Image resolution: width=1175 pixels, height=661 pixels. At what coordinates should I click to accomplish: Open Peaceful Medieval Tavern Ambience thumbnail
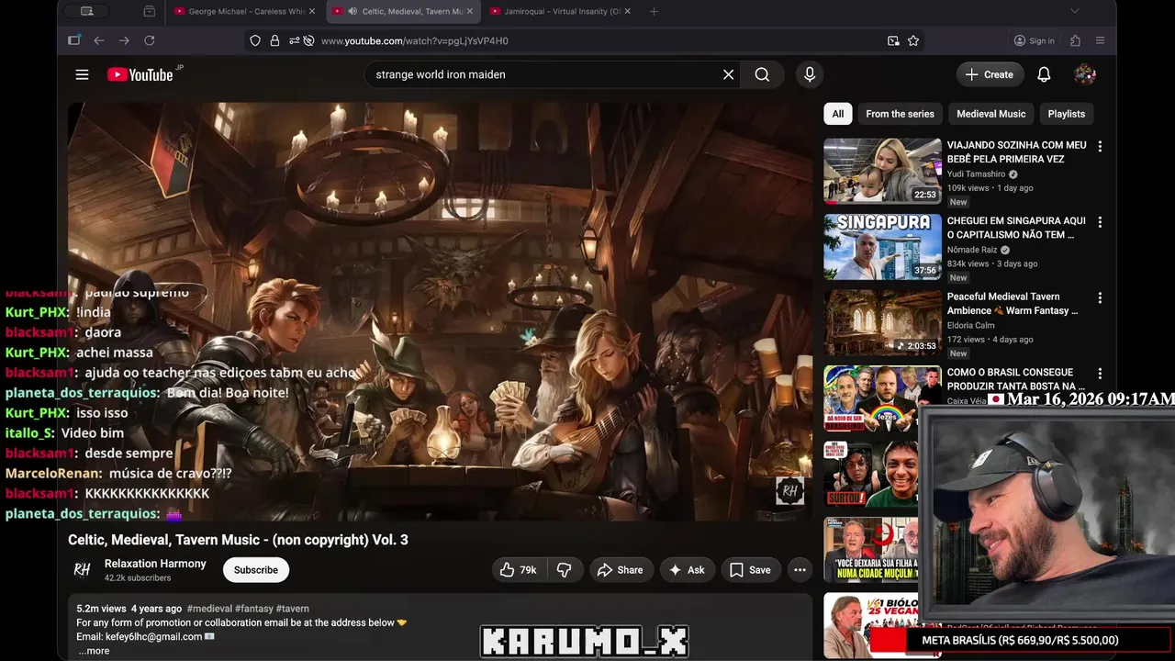tap(882, 322)
